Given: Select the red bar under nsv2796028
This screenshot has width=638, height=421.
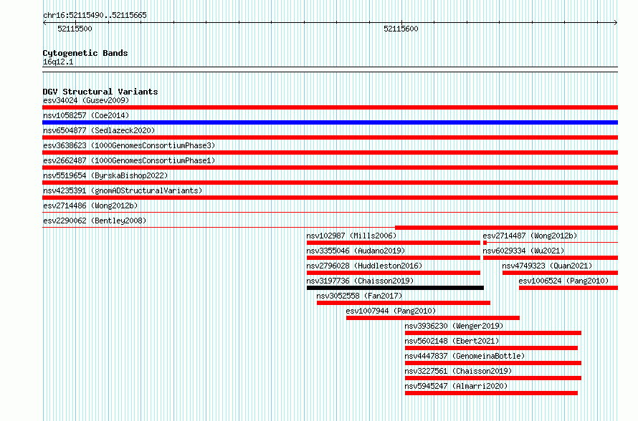Looking at the screenshot, I should click(x=394, y=273).
